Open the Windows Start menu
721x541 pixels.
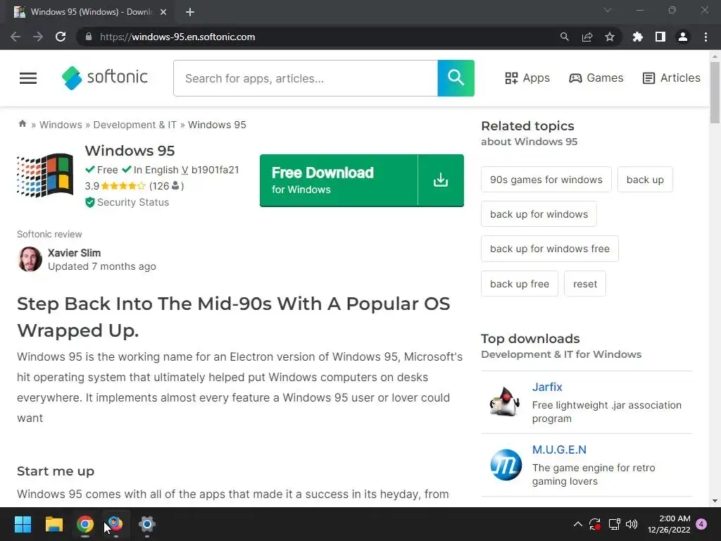coord(23,524)
